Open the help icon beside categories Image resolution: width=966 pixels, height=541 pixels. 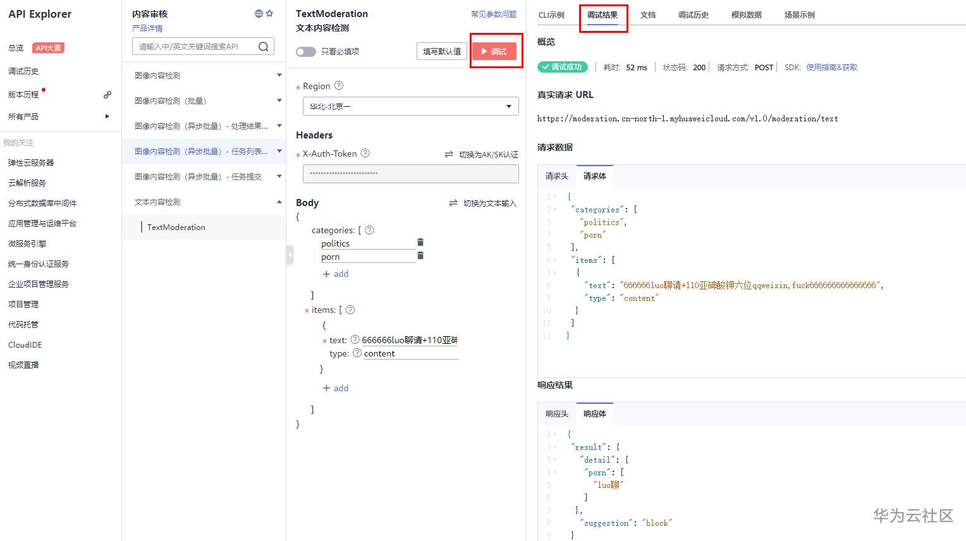pos(370,230)
